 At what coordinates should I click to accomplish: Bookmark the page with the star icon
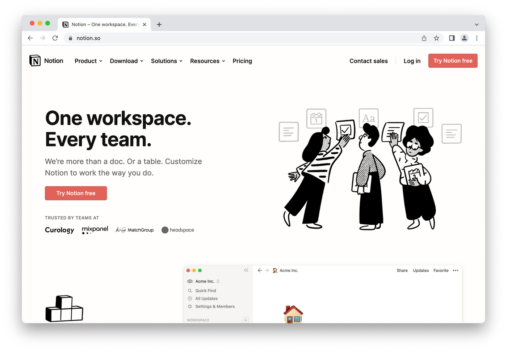(436, 38)
